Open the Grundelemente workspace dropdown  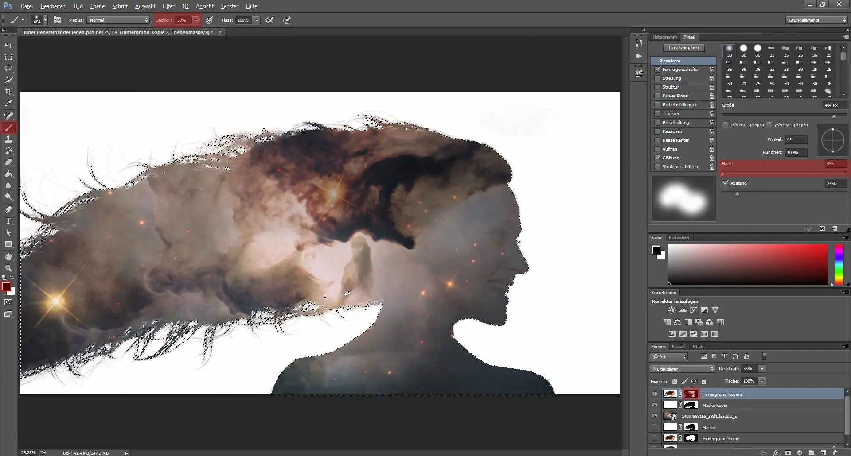816,20
